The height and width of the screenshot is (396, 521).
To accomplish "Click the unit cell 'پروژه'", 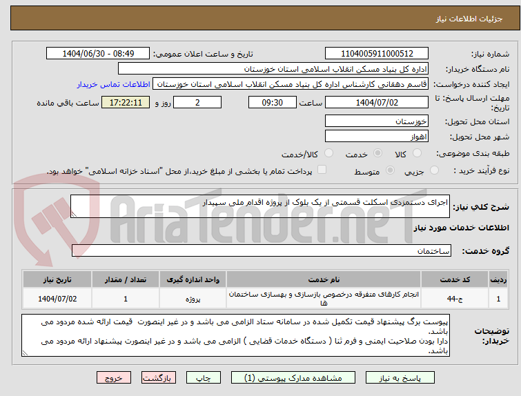I will [193, 299].
